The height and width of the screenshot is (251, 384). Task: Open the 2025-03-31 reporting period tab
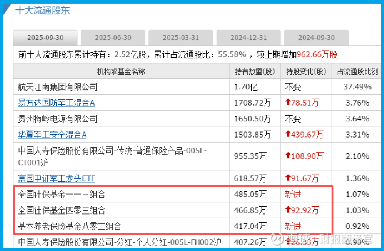[180, 38]
